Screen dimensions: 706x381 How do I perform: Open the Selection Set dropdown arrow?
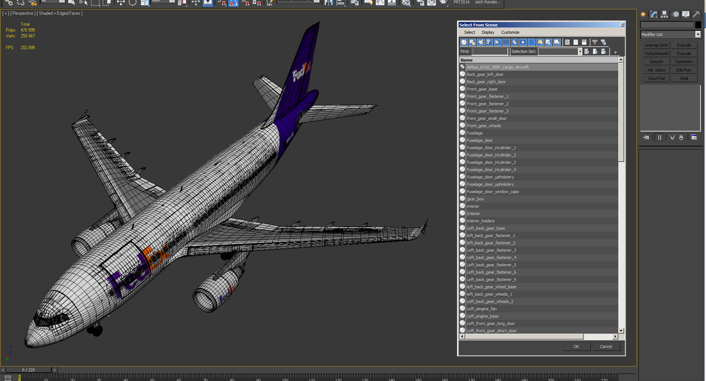[x=580, y=51]
